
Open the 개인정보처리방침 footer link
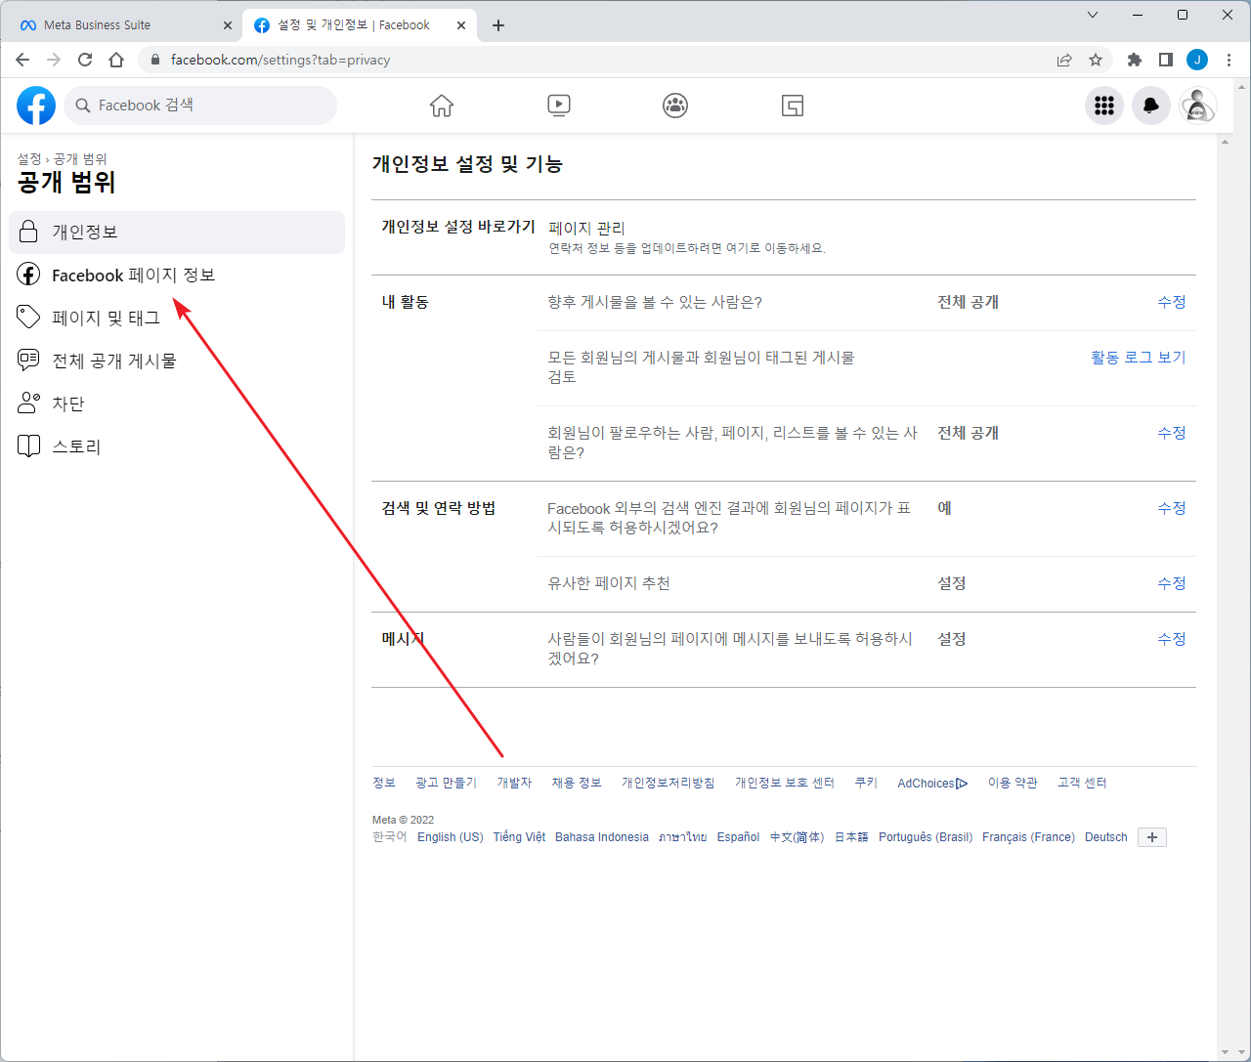click(669, 783)
